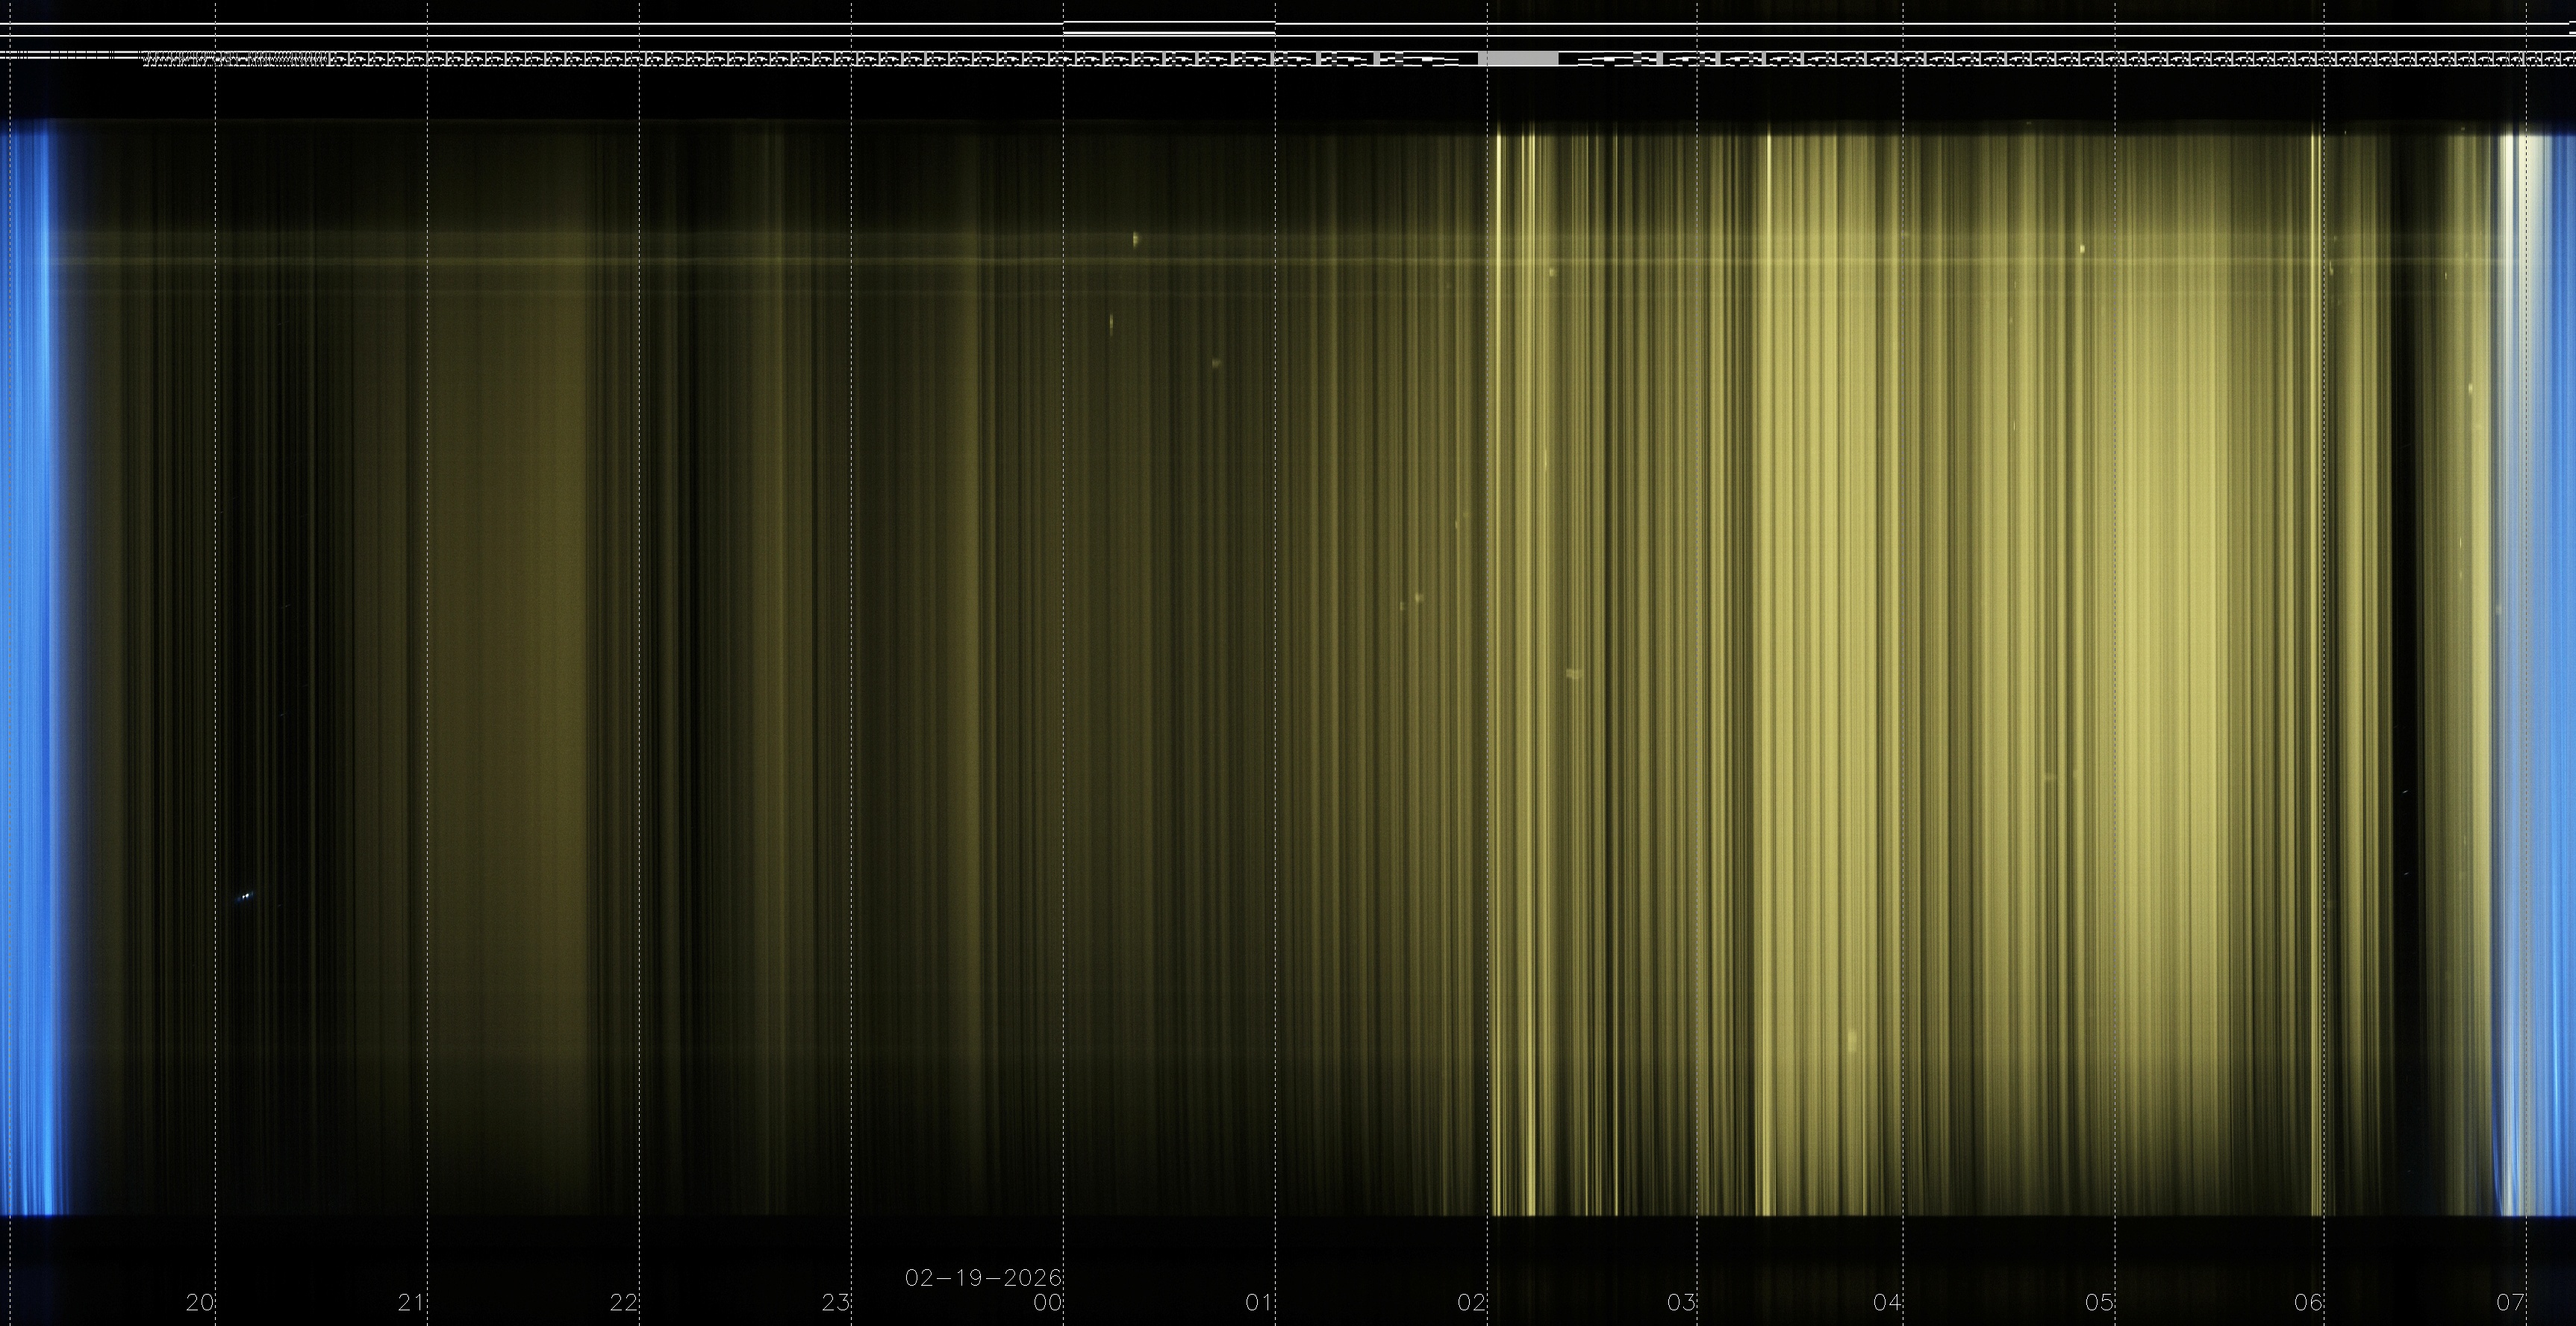The height and width of the screenshot is (1326, 2576).
Task: Click the 02 hour label
Action: tap(1471, 1302)
